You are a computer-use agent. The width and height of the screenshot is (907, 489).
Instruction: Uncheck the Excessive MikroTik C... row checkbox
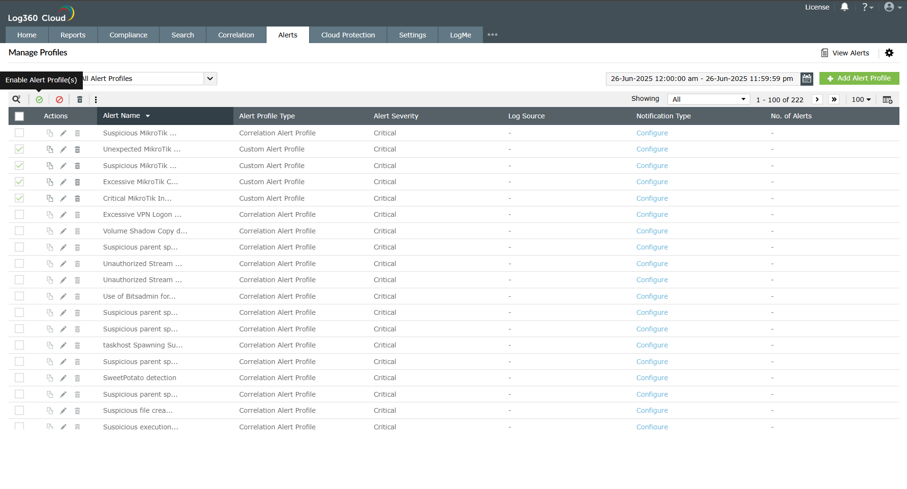pos(19,182)
